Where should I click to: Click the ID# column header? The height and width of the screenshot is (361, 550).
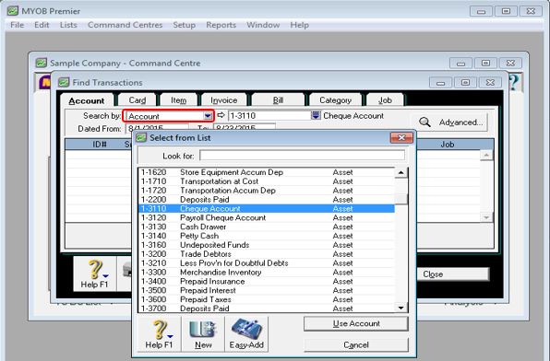click(x=100, y=145)
